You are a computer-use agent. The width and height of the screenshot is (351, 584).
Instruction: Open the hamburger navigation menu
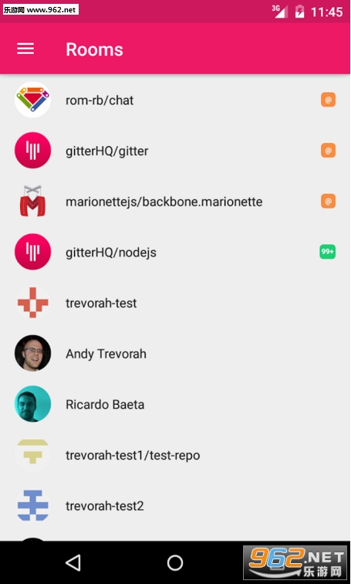tap(25, 49)
